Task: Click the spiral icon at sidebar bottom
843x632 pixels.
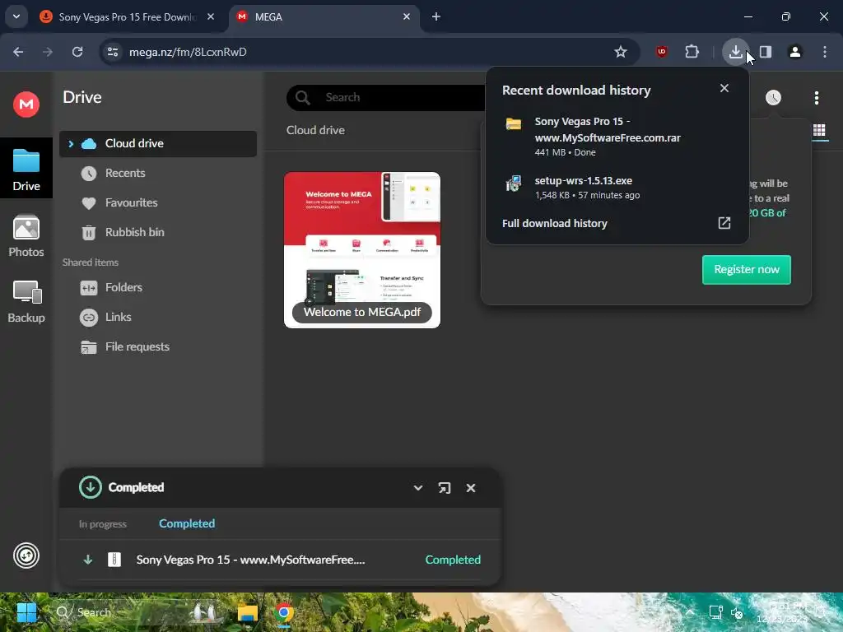Action: click(x=26, y=555)
